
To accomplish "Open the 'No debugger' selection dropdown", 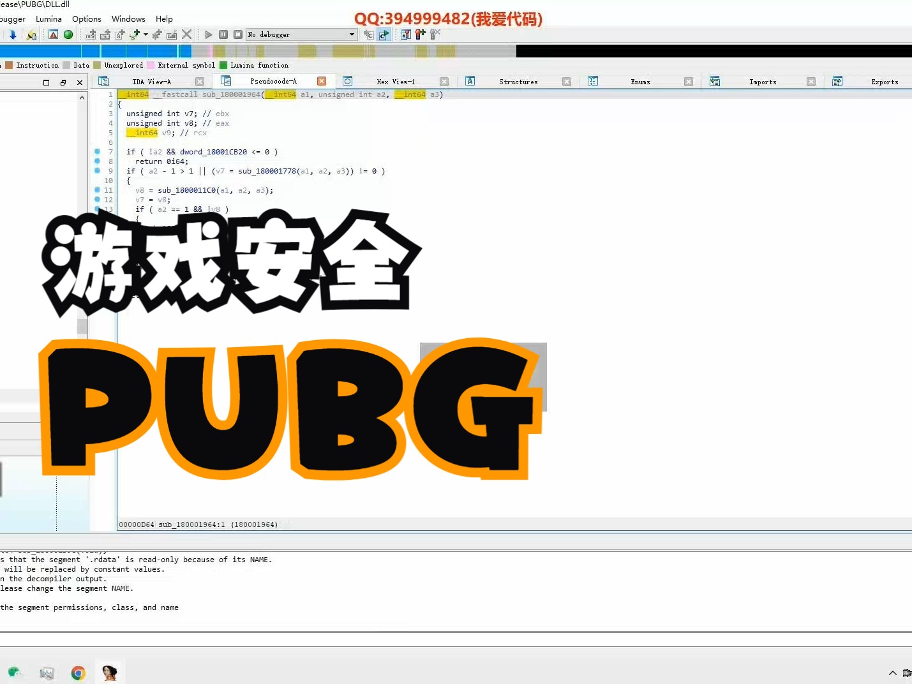I will (x=301, y=34).
